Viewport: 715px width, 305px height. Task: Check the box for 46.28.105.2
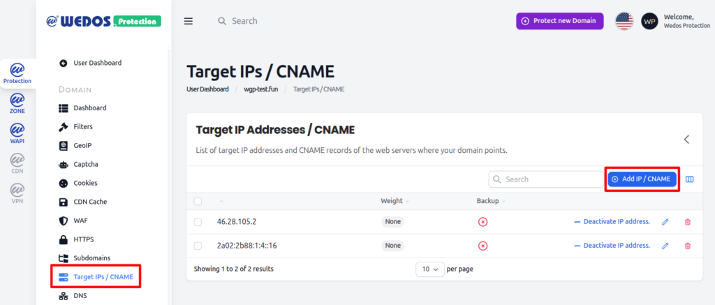pos(198,222)
